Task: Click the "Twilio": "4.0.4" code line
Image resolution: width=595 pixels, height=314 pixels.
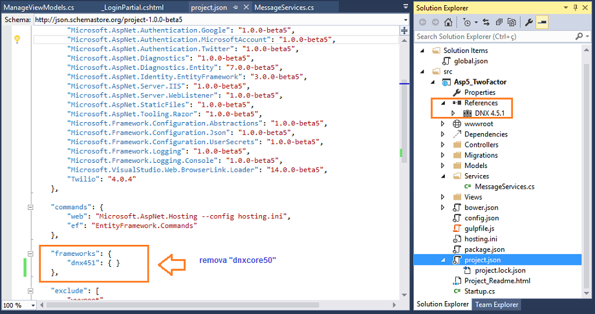Action: pyautogui.click(x=102, y=179)
